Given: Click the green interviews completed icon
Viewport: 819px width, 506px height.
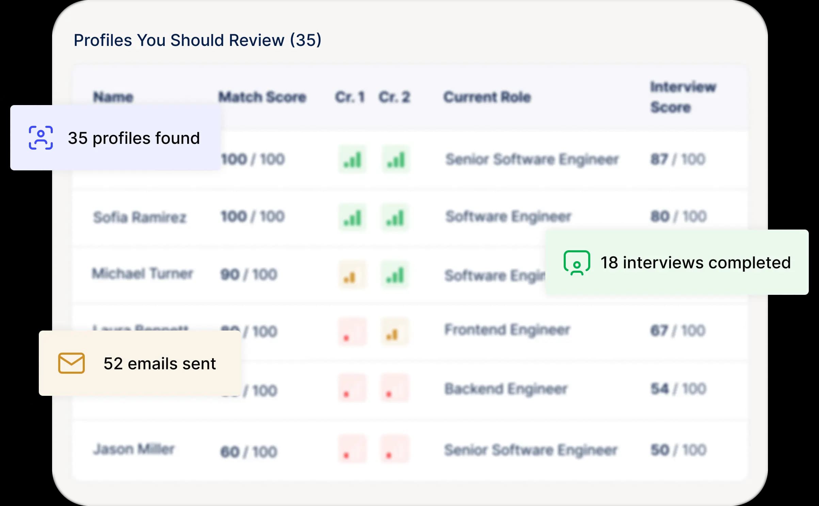Looking at the screenshot, I should (x=577, y=263).
